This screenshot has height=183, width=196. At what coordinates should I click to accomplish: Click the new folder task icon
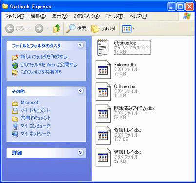(15, 57)
